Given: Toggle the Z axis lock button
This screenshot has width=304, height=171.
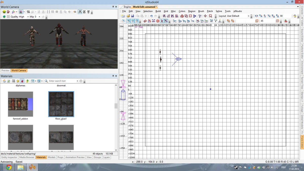Looking at the screenshot, I should (137, 21).
